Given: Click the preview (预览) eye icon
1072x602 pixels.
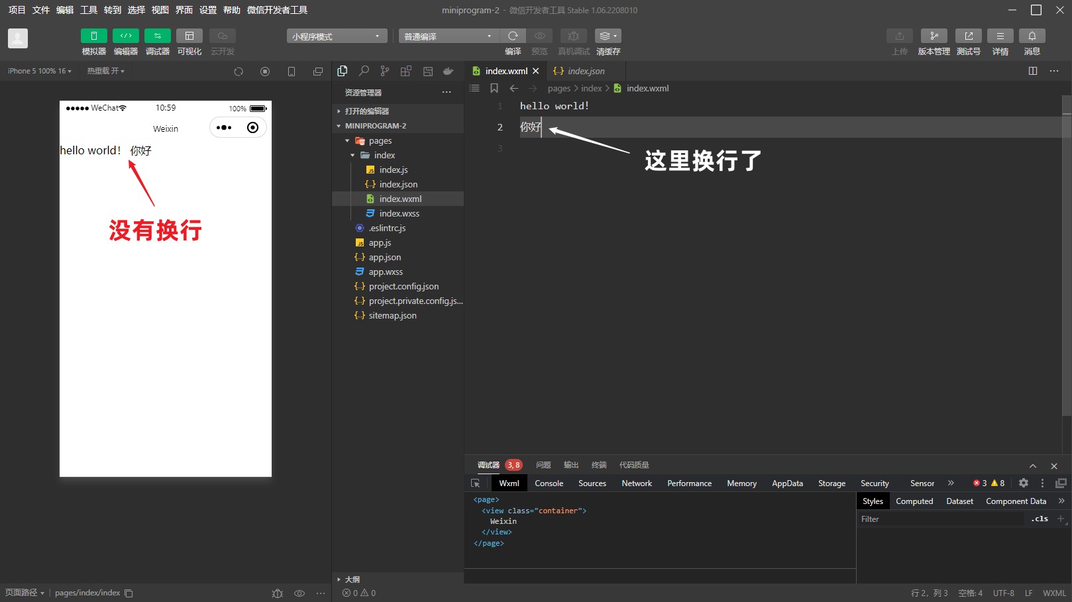Looking at the screenshot, I should click(540, 36).
